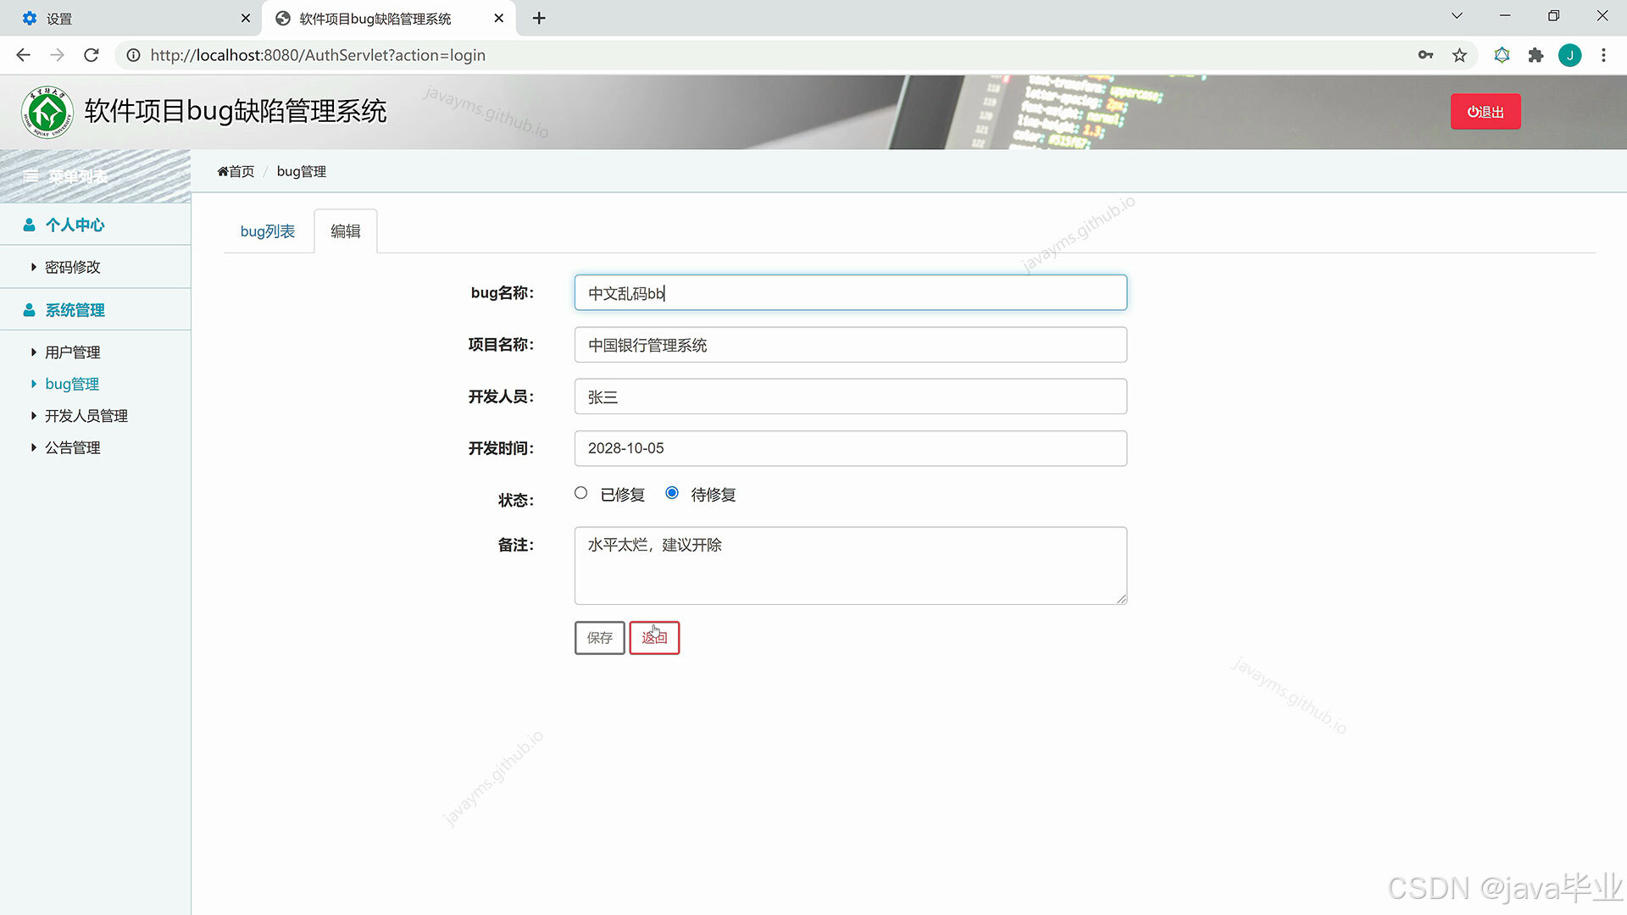Toggle the menu list hamburger icon
1627x915 pixels.
coord(31,176)
